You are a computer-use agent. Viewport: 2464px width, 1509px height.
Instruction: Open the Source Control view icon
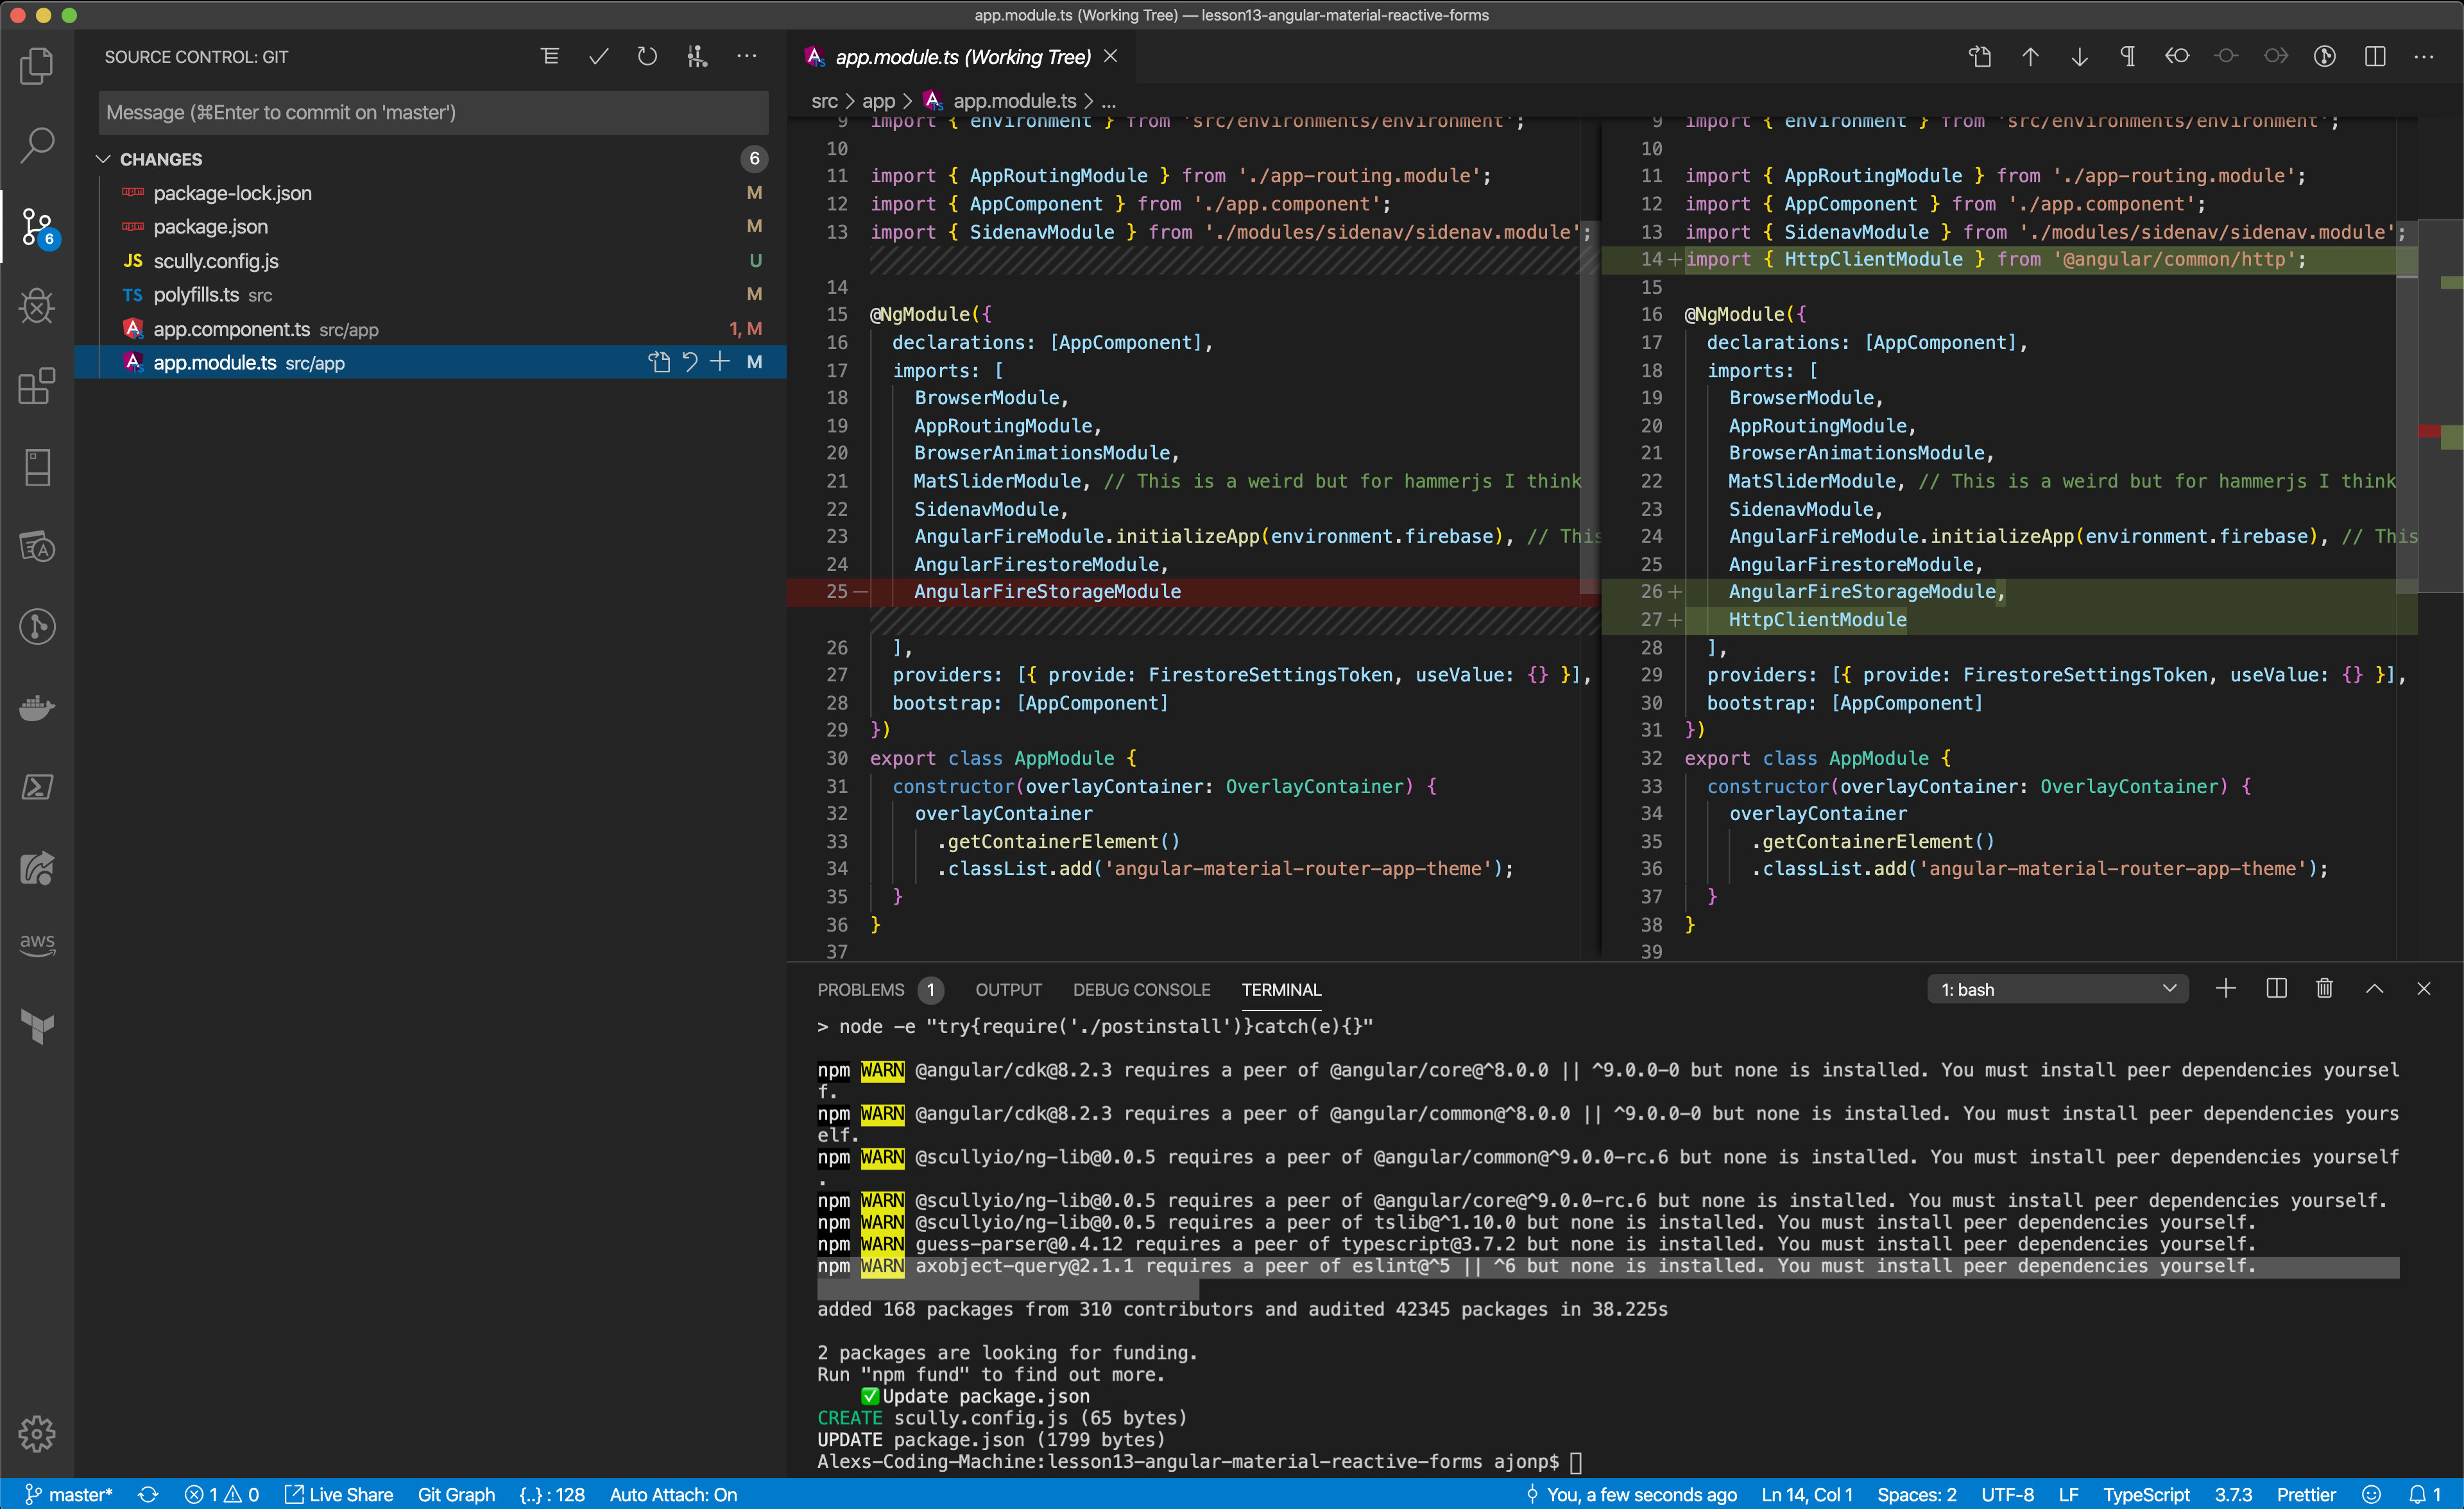37,227
